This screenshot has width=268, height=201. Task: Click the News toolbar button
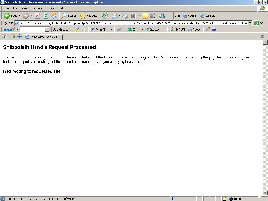pyautogui.click(x=194, y=29)
